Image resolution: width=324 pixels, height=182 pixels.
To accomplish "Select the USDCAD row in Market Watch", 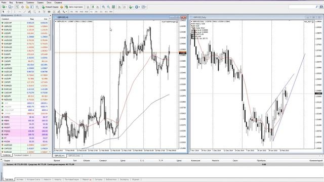I will pos(24,37).
